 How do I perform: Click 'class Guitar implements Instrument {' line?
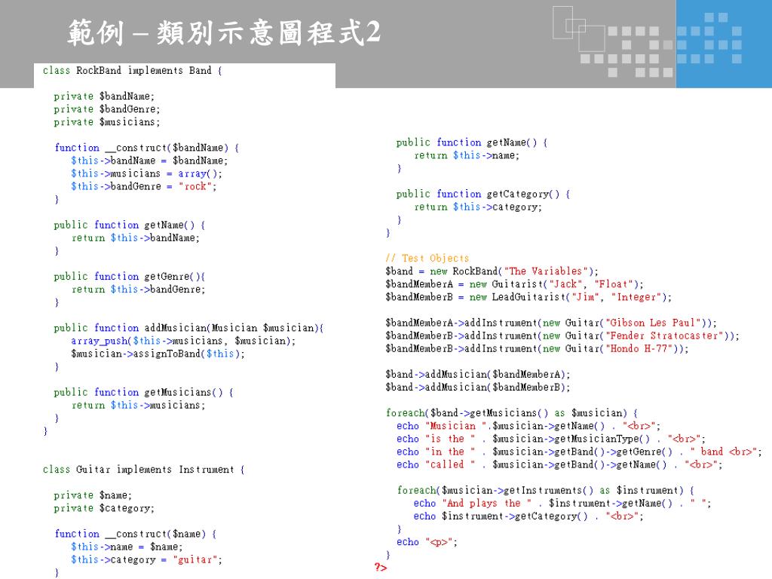pyautogui.click(x=144, y=470)
